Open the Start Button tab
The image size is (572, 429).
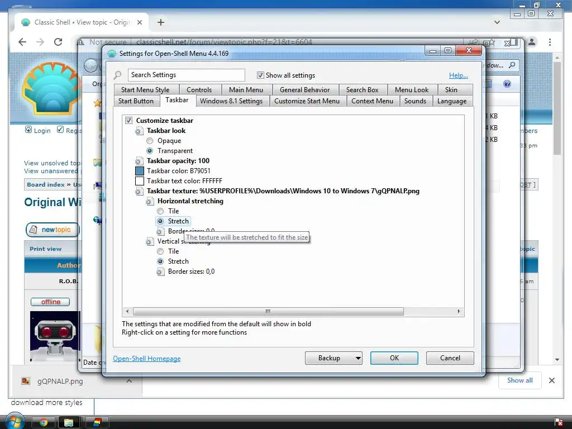(136, 101)
